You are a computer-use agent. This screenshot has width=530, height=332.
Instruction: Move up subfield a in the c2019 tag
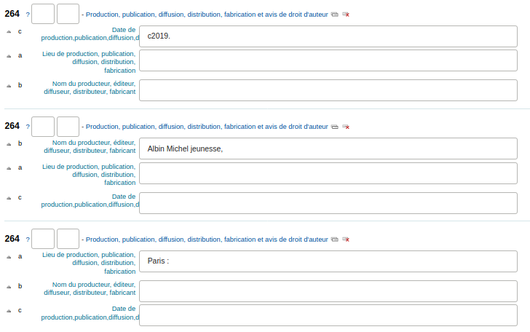(x=9, y=56)
